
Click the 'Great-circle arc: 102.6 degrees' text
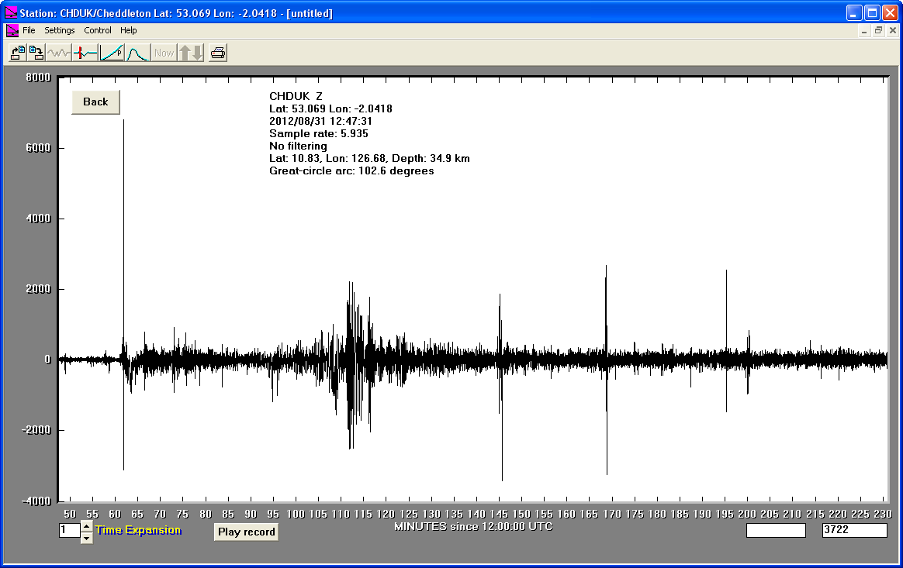tap(351, 171)
